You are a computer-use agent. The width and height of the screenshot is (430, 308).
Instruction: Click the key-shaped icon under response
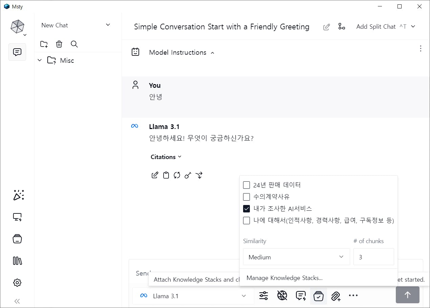(188, 175)
